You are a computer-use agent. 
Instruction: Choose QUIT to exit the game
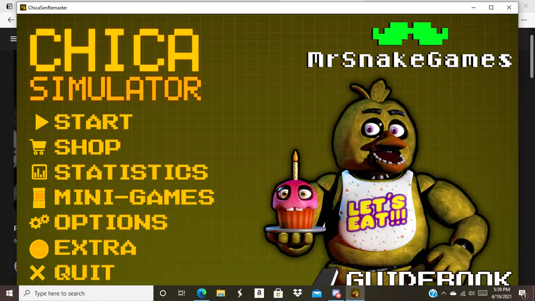click(x=84, y=272)
